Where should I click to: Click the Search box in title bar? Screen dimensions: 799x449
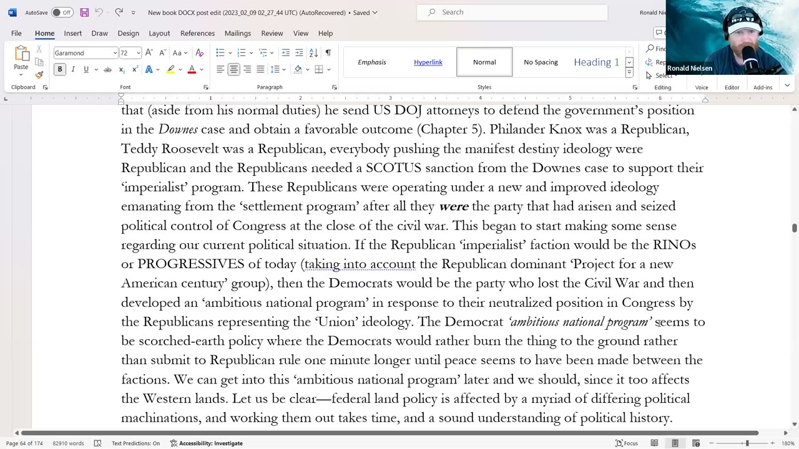coord(512,12)
